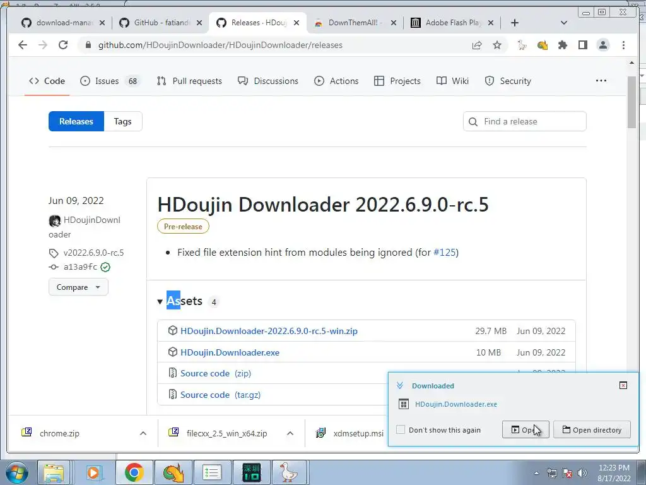646x485 pixels.
Task: Focus the Find a release search field
Action: coord(524,121)
